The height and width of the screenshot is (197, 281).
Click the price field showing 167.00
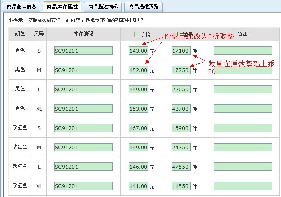point(138,128)
